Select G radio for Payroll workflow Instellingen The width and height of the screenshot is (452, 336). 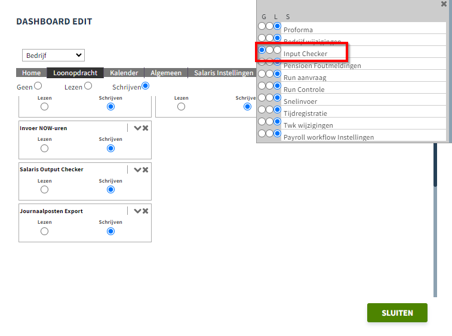click(x=262, y=134)
